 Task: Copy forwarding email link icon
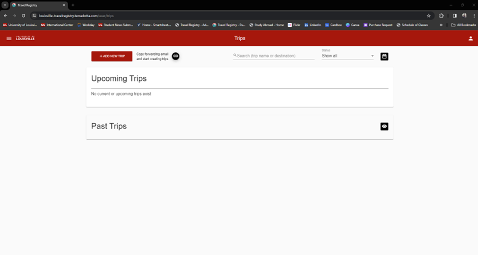pos(175,56)
